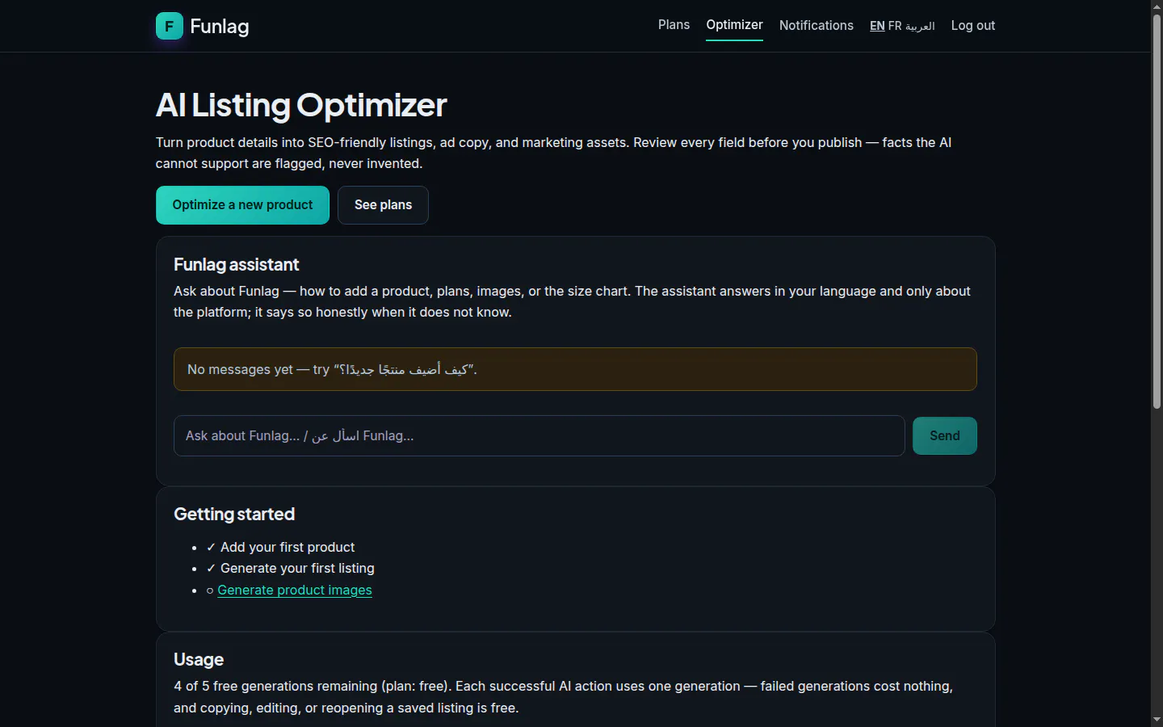Click the Funlag brand name text

[x=220, y=27]
